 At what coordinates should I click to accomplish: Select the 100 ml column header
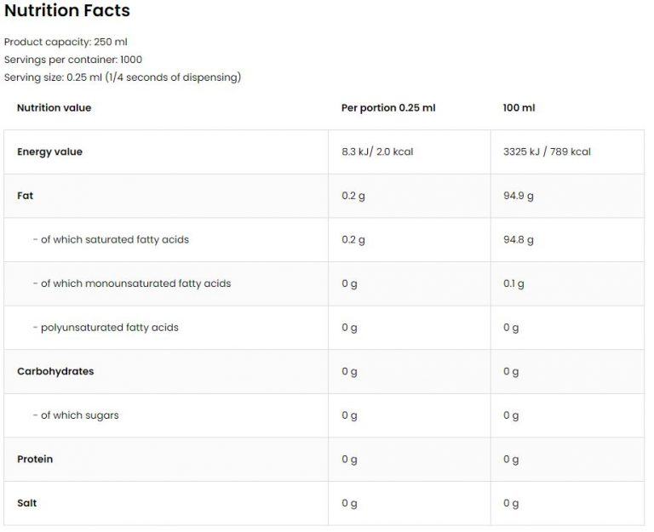pyautogui.click(x=519, y=108)
